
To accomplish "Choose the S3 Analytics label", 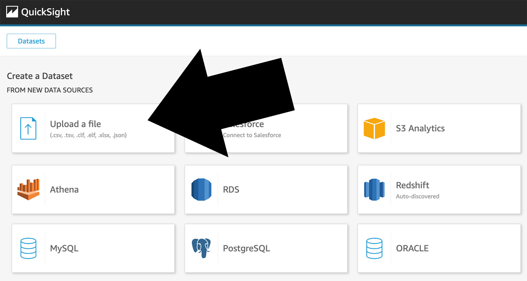I will point(420,128).
